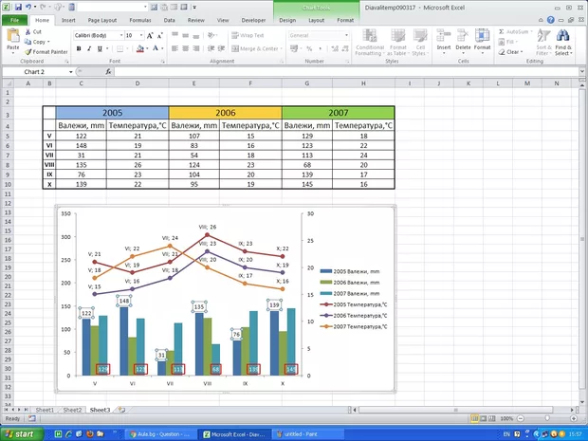Viewport: 588px width, 441px height.
Task: Switch to Sheet2 worksheet tab
Action: [72, 410]
